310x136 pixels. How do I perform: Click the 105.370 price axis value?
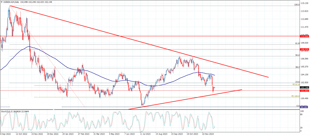coord(305,67)
